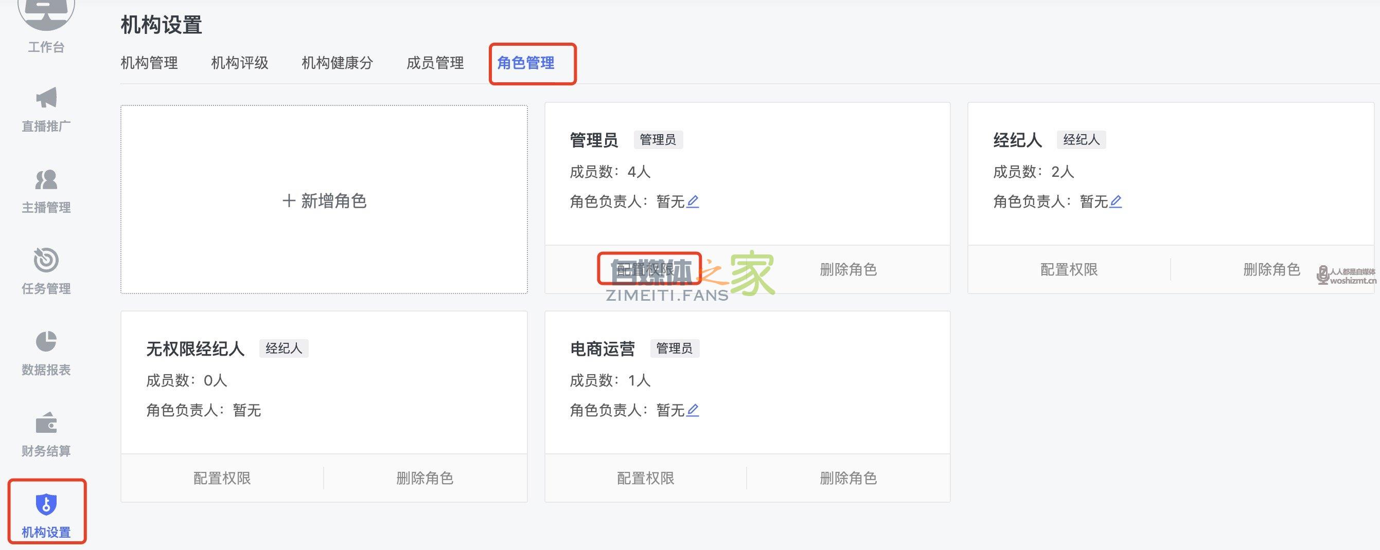
Task: Configure permissions for 无权限经纪人 role
Action: pos(222,479)
